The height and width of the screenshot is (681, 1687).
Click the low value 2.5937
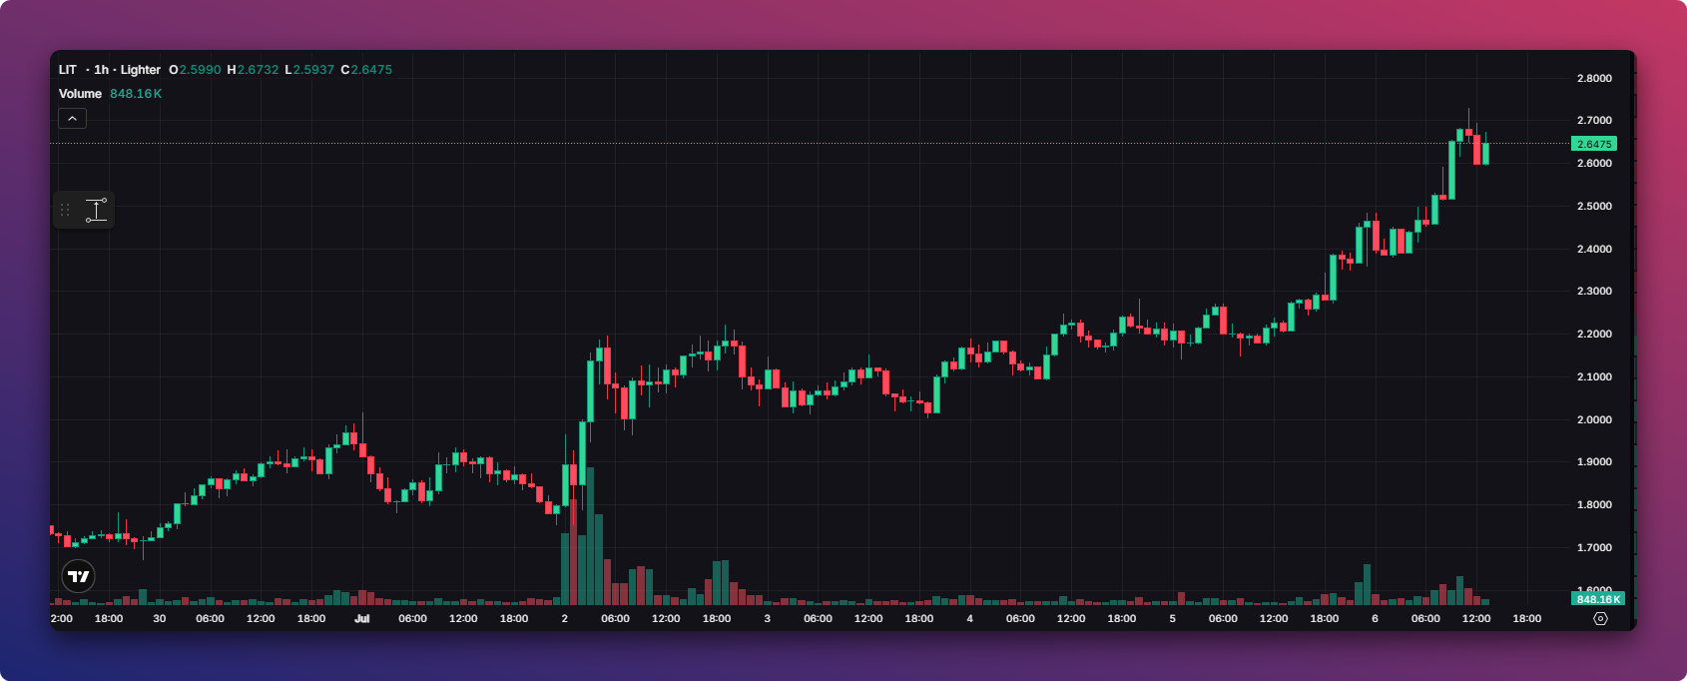tap(313, 70)
